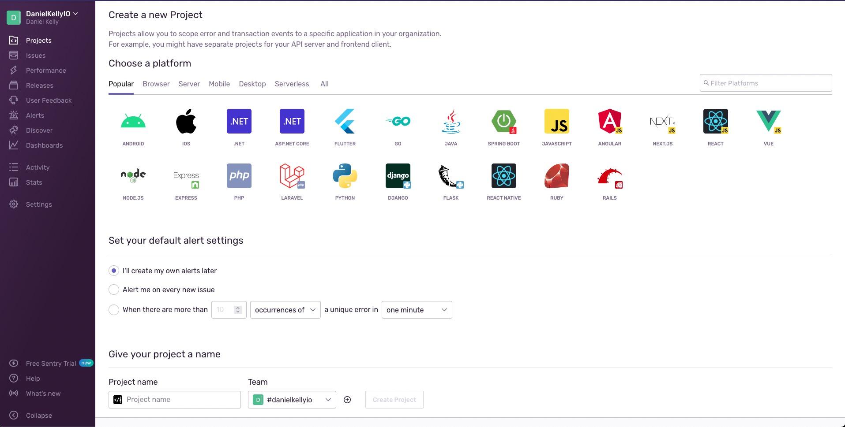This screenshot has height=427, width=845.
Task: Click the add team plus icon
Action: pyautogui.click(x=347, y=400)
